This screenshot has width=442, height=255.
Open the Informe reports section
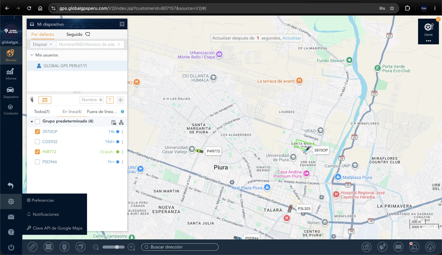click(x=11, y=74)
